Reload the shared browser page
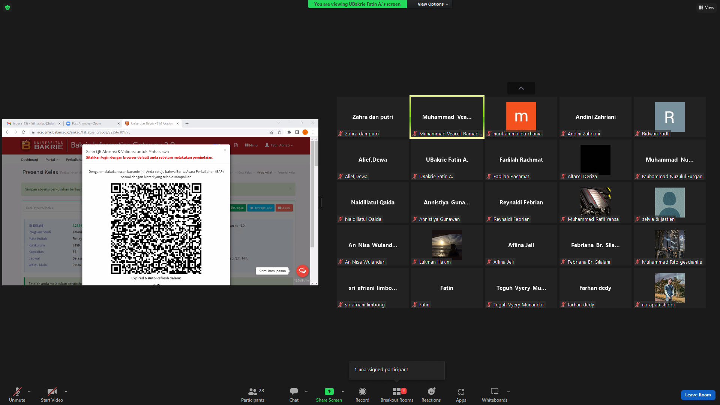This screenshot has width=720, height=405. tap(24, 132)
